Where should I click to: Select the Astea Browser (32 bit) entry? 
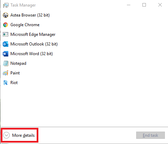[x=84, y=15]
